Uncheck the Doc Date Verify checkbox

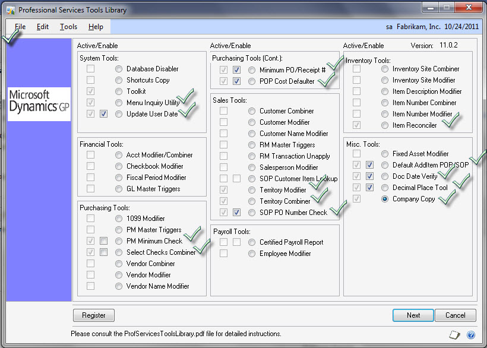[x=369, y=176]
